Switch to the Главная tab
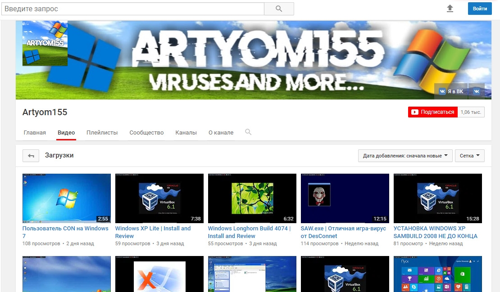 [35, 133]
